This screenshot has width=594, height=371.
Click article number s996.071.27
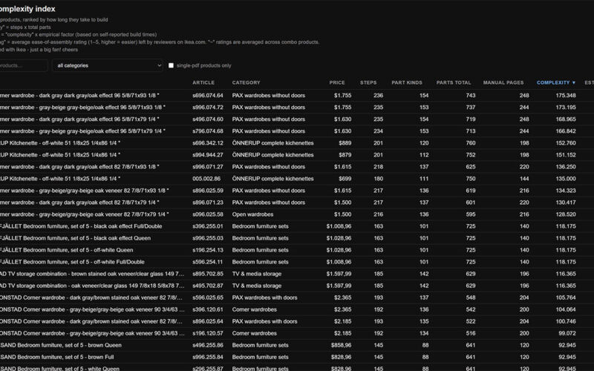208,167
